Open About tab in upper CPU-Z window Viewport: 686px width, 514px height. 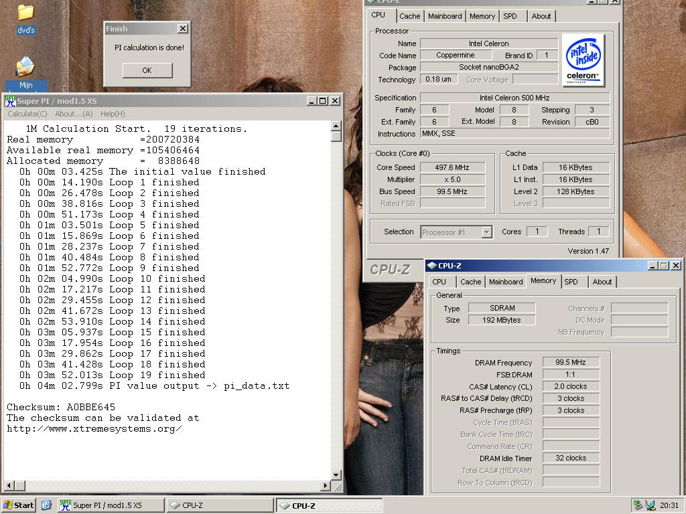(541, 16)
